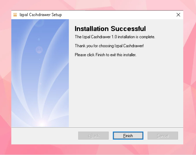Click the 'installation is complete' text line
Viewport: 196px width, 155px height.
tap(115, 37)
